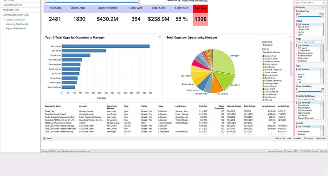Select the Phase Two opportunity row

click(167, 111)
